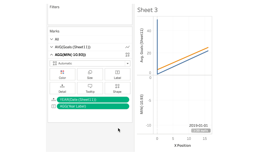
Task: Open the Shape mark property
Action: [117, 88]
